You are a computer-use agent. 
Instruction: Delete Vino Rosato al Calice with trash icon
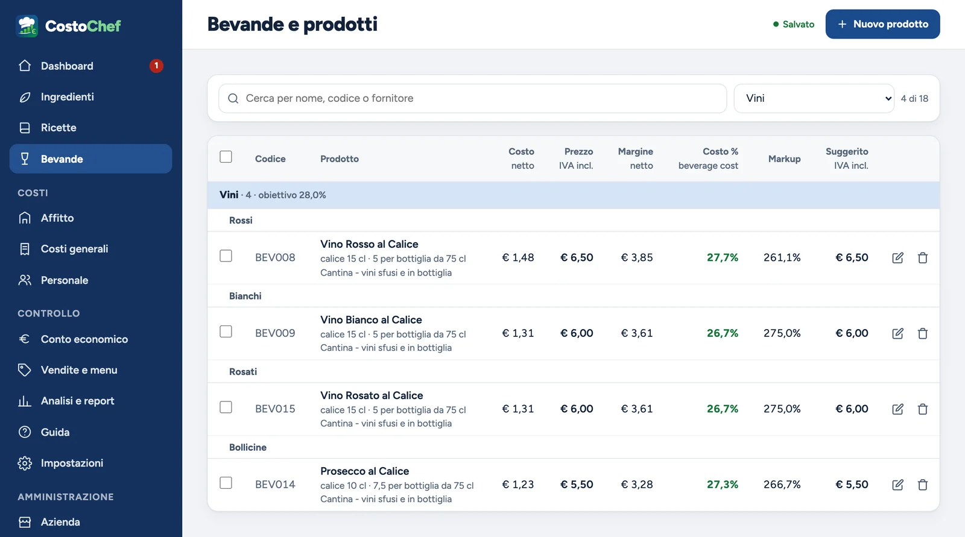(x=923, y=409)
